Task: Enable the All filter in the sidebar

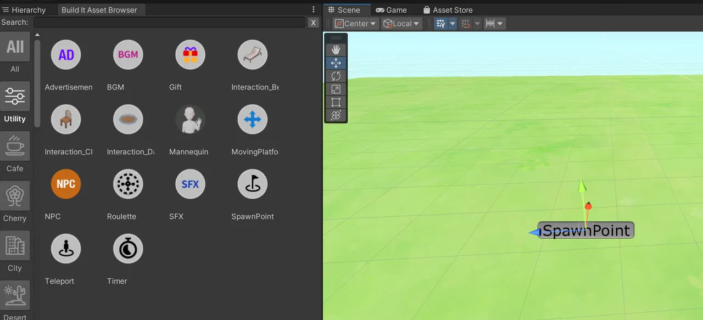Action: (15, 47)
